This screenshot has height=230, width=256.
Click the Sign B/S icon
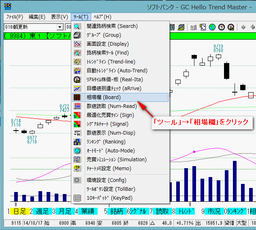77,115
